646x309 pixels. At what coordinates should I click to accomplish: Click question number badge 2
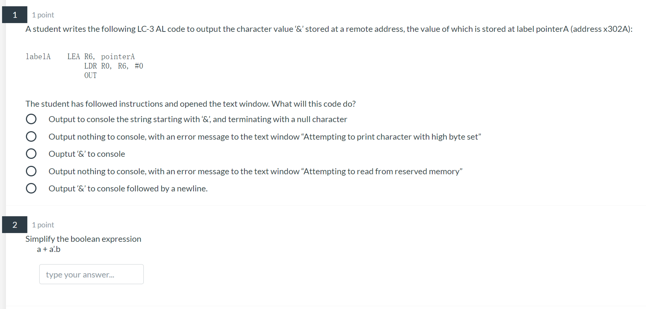pyautogui.click(x=14, y=225)
